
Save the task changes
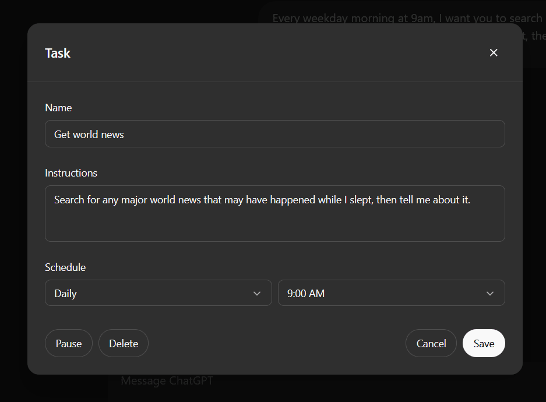(x=484, y=343)
